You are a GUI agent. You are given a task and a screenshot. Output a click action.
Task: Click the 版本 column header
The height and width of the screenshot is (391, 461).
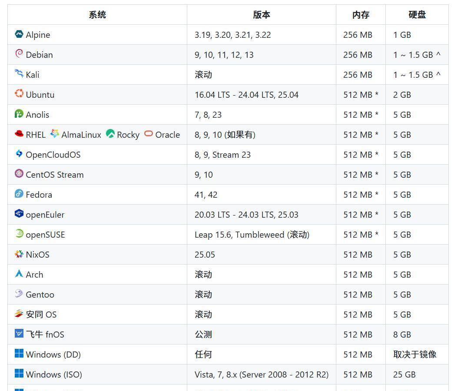point(262,14)
